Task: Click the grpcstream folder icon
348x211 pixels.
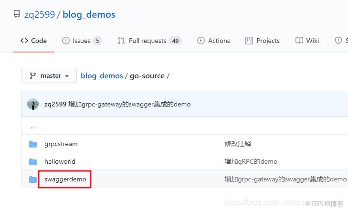Action: 33,144
